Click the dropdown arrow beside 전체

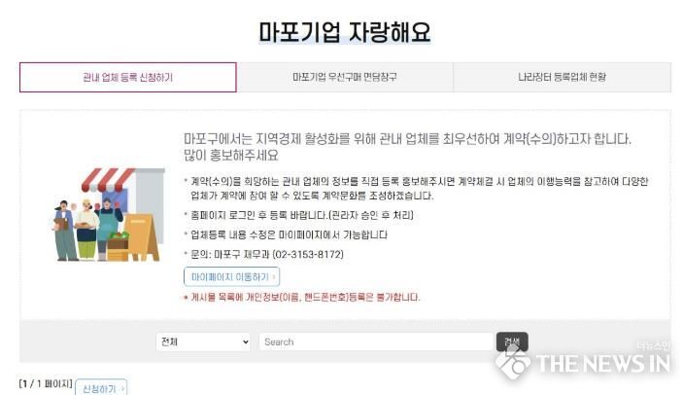[245, 342]
